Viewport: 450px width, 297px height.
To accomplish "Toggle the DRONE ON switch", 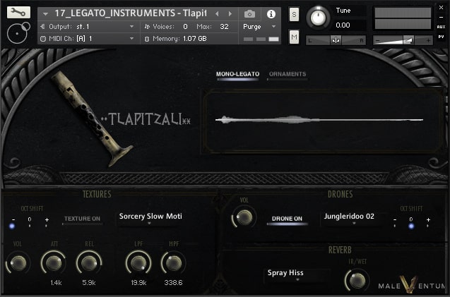I will point(288,219).
